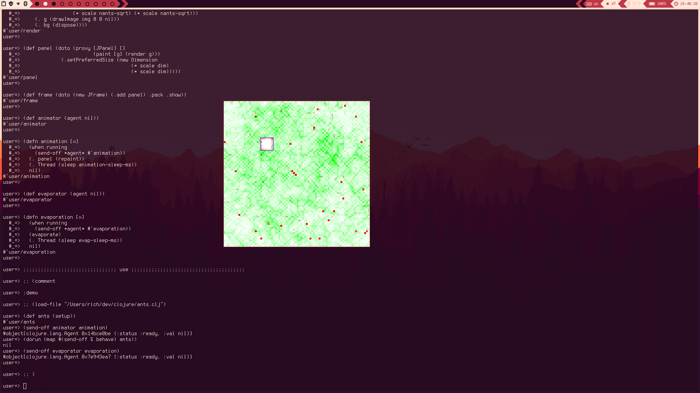
Task: Click the white home square in the ant simulation
Action: [267, 144]
